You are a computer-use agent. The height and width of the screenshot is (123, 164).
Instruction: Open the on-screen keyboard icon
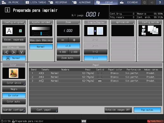point(84,121)
